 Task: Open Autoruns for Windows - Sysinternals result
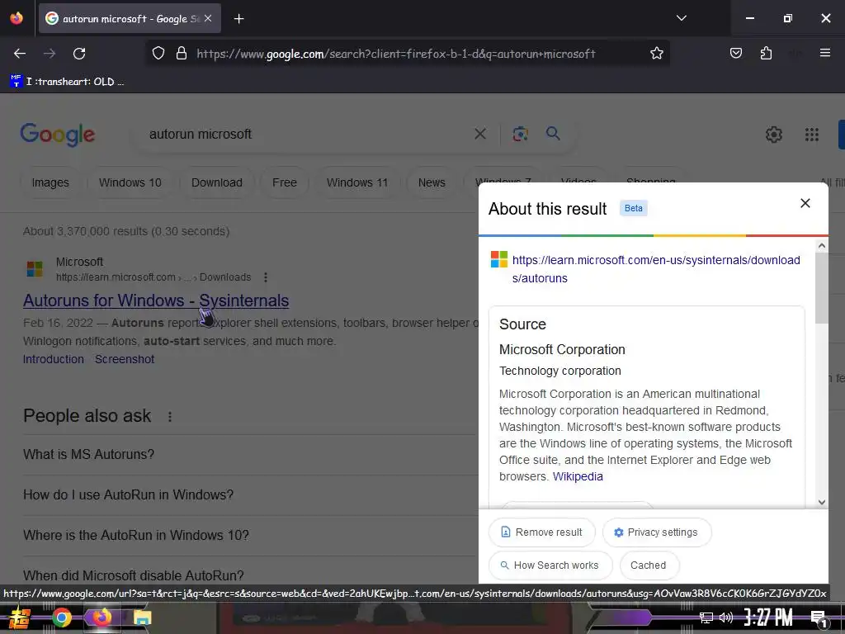click(x=156, y=300)
